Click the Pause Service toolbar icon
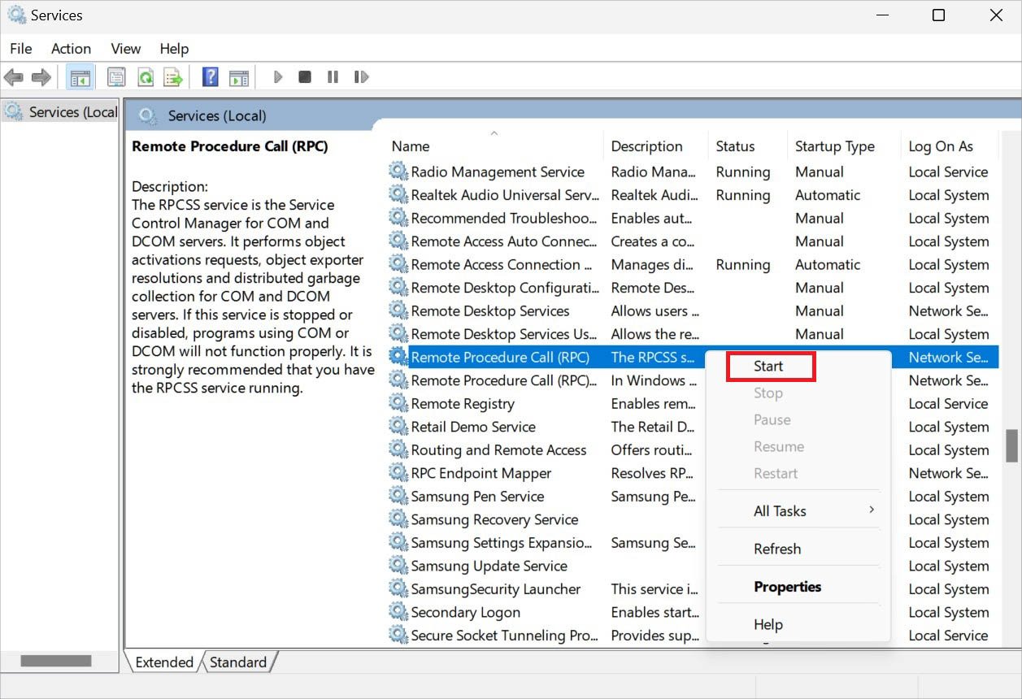The height and width of the screenshot is (699, 1022). pyautogui.click(x=333, y=76)
